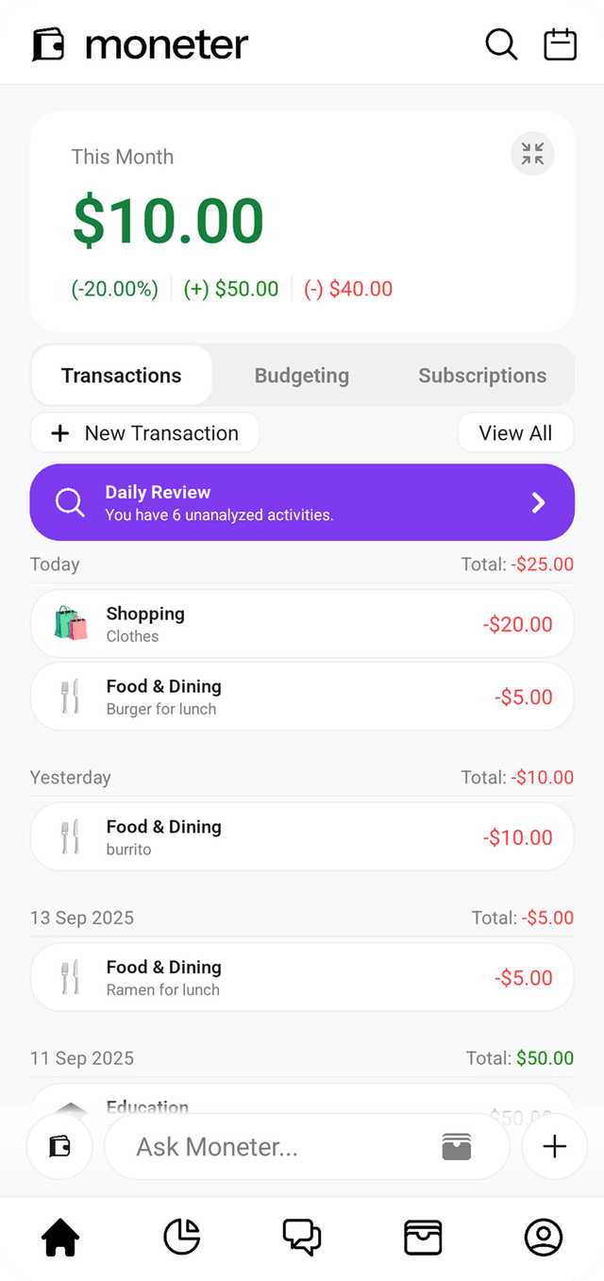
Task: Open search from the header magnifier icon
Action: [x=501, y=44]
